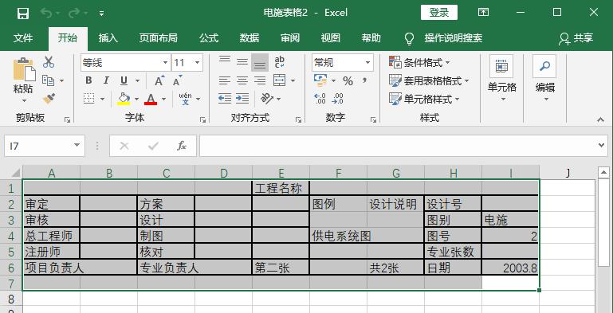Click Align Right icon
The image size is (613, 313).
(260, 81)
